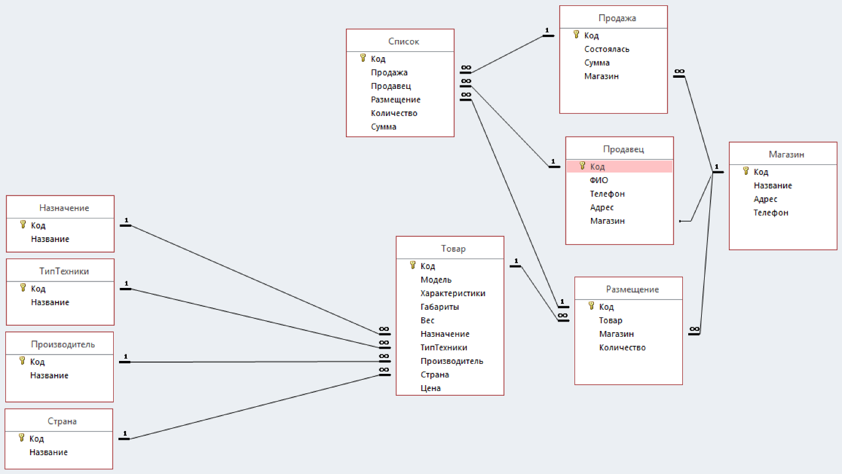Image resolution: width=842 pixels, height=474 pixels.
Task: Select the highlighted Код field in Продавец table
Action: tap(619, 167)
